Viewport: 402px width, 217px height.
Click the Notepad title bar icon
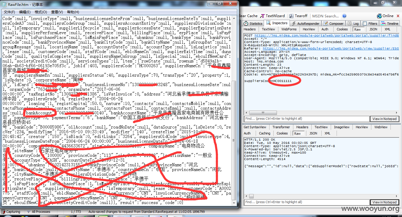[5, 4]
